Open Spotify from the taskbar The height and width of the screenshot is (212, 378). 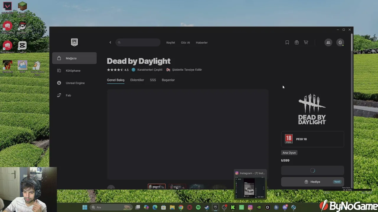198,207
